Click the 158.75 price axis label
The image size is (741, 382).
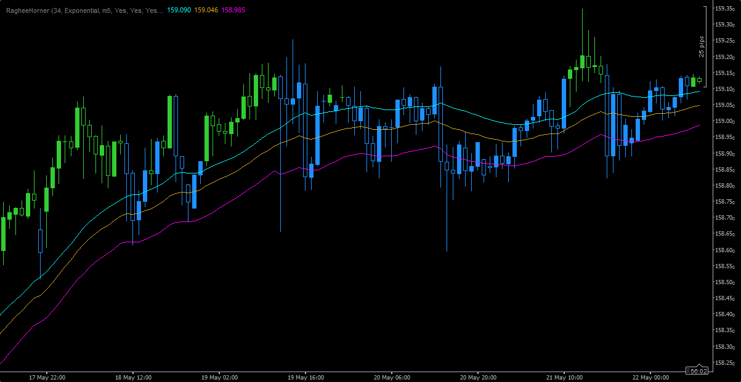pyautogui.click(x=724, y=202)
